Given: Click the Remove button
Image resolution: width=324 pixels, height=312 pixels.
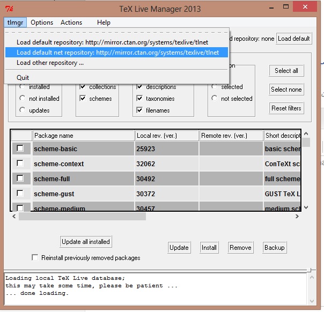Looking at the screenshot, I should 240,248.
